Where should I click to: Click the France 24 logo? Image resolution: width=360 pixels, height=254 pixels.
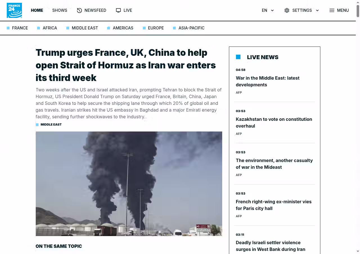coord(14,10)
